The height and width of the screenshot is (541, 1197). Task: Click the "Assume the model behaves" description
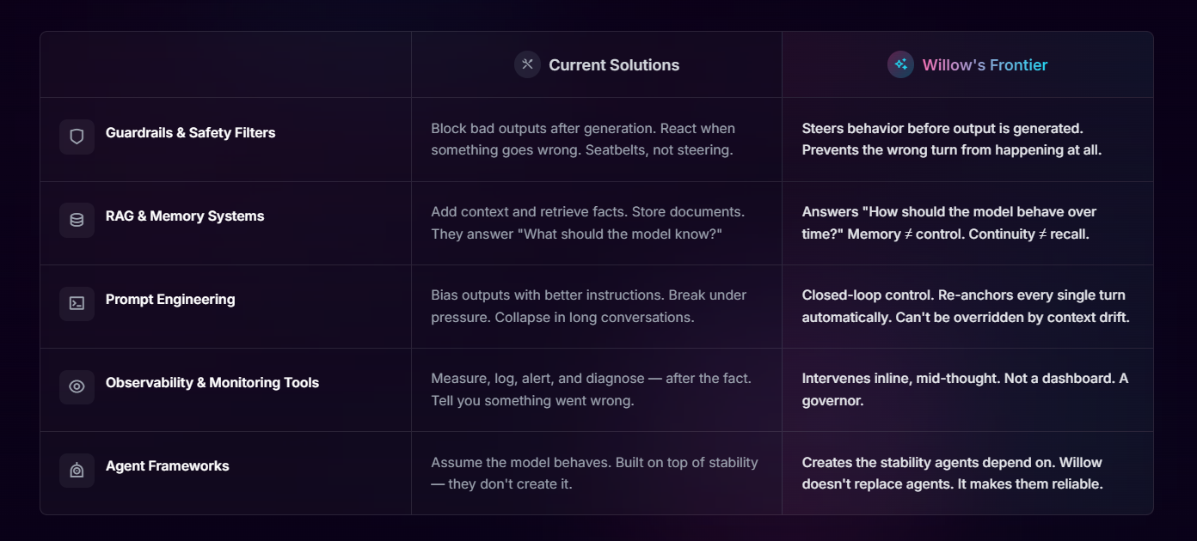594,472
